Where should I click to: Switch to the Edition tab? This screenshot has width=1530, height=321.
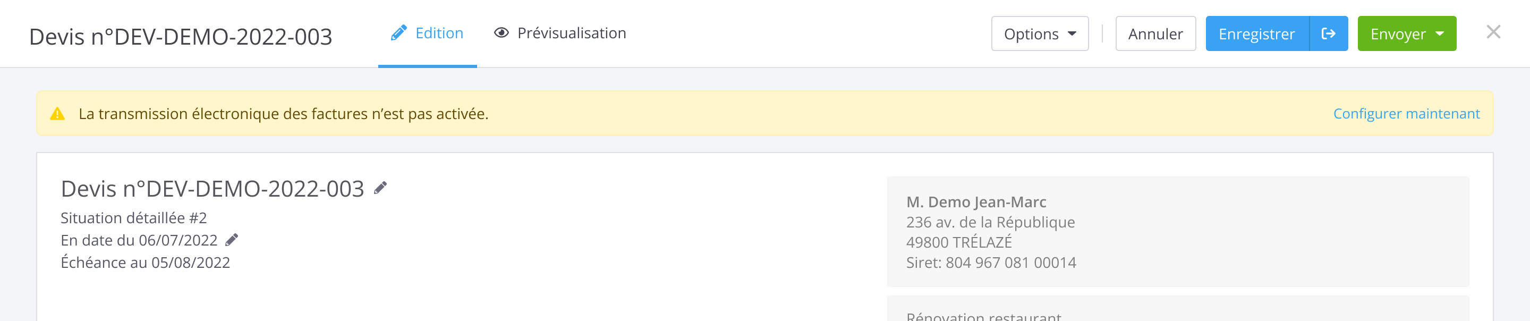click(x=427, y=33)
